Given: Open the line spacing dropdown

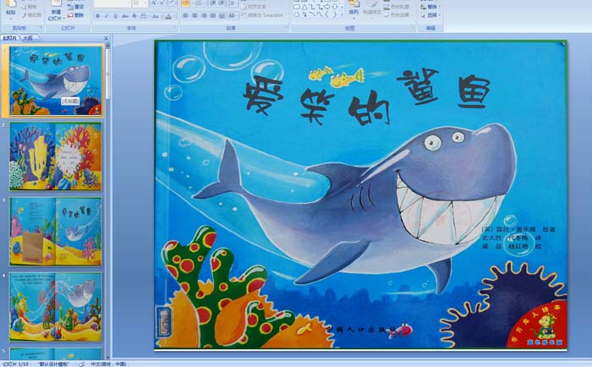Looking at the screenshot, I should tap(233, 3).
